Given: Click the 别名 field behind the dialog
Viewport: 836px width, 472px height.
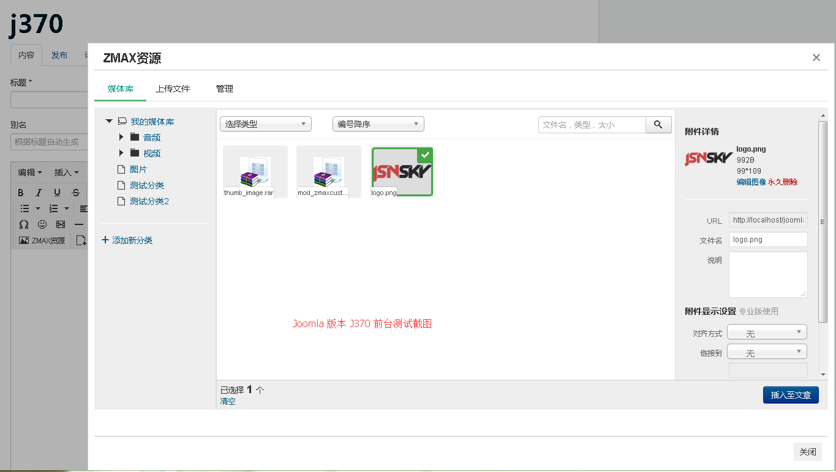Looking at the screenshot, I should (x=50, y=142).
